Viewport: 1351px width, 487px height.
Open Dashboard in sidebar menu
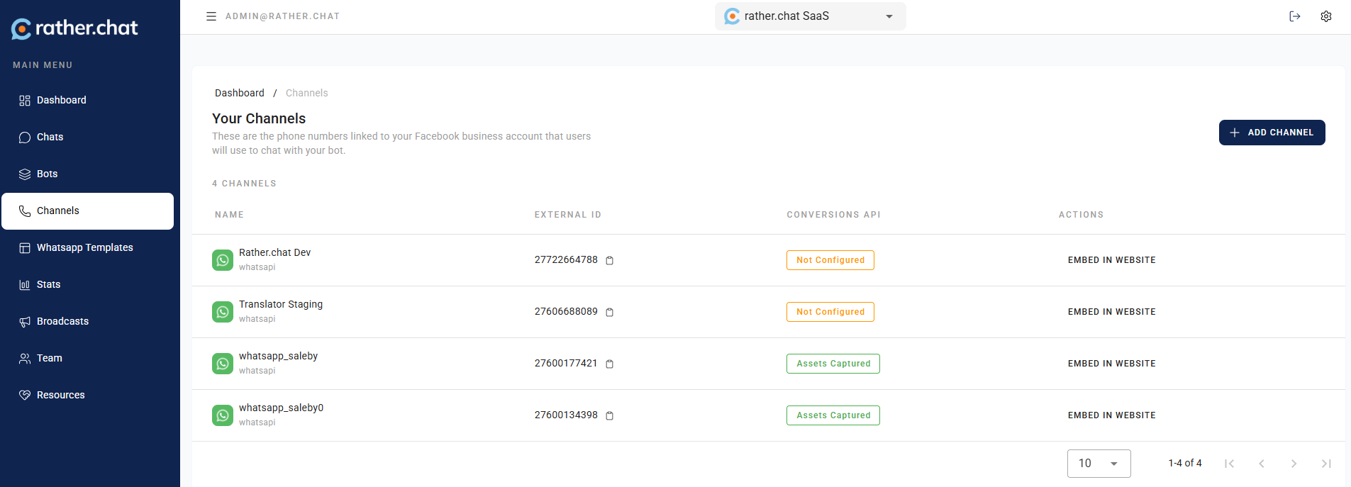coord(88,100)
